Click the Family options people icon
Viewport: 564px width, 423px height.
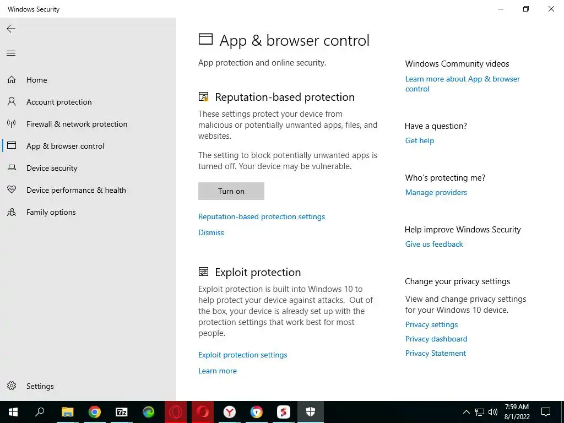coord(12,212)
